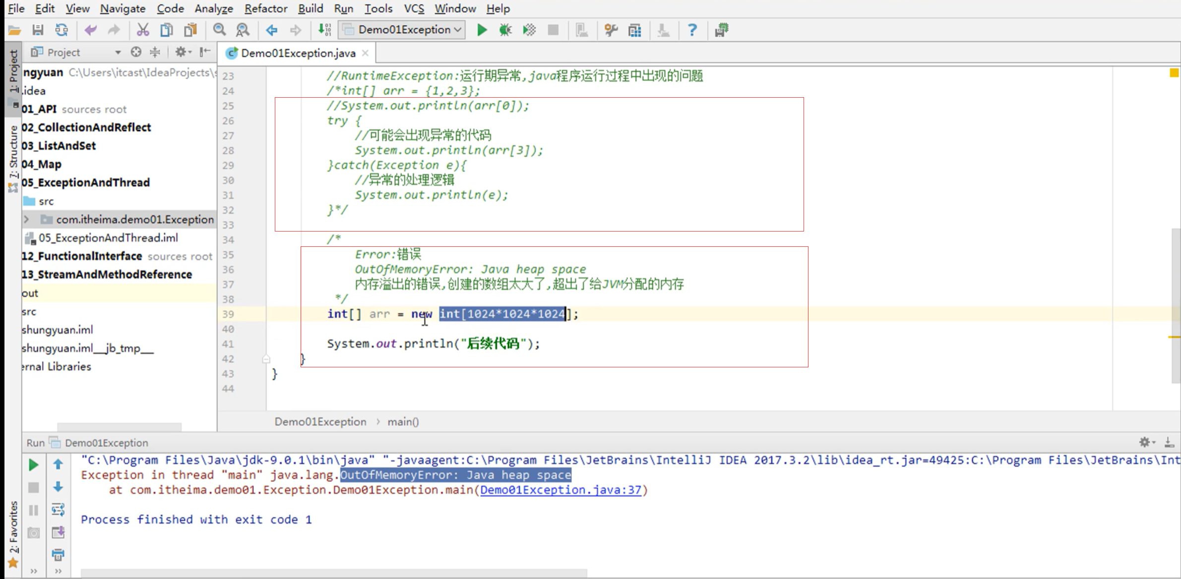The width and height of the screenshot is (1181, 579).
Task: Start debugging with the Debug bug icon
Action: (x=505, y=30)
